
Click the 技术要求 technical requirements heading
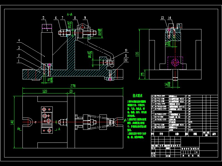pos(137,96)
